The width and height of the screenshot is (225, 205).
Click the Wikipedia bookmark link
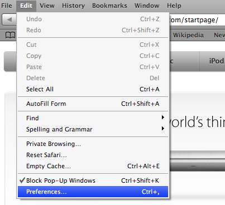(x=188, y=35)
